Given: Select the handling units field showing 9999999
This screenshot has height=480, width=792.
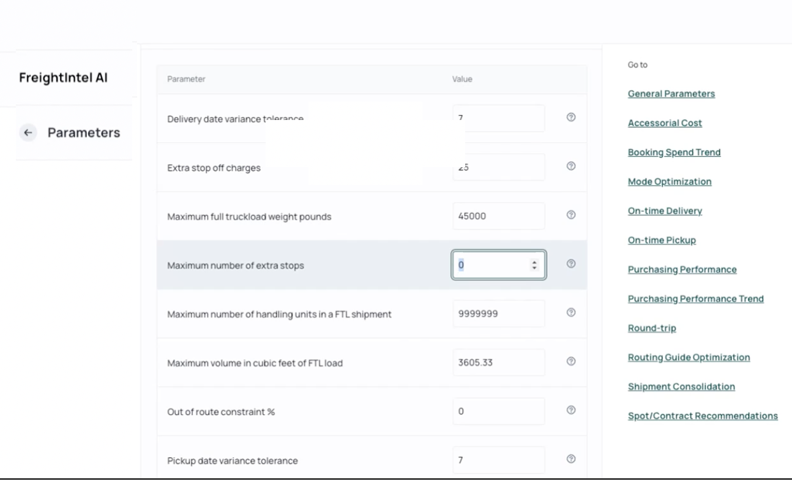Looking at the screenshot, I should coord(498,314).
